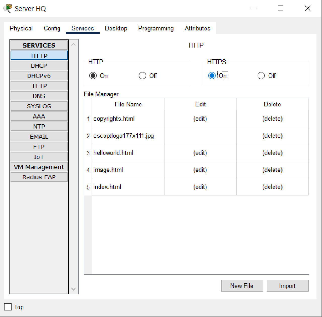
Task: Open VM Management settings
Action: pos(39,167)
